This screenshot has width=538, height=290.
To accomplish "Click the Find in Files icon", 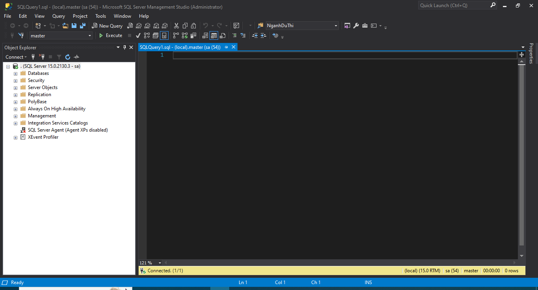I will point(260,26).
